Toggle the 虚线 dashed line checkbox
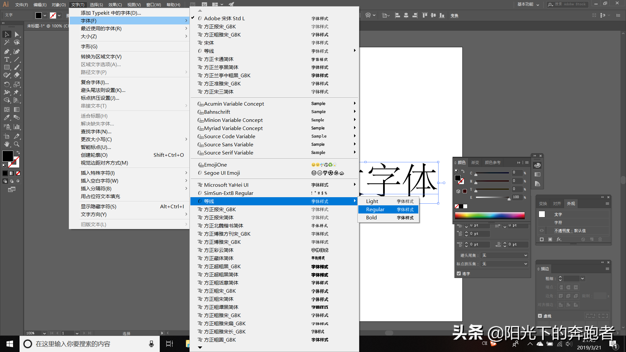Screen dimensions: 626x352 540,316
